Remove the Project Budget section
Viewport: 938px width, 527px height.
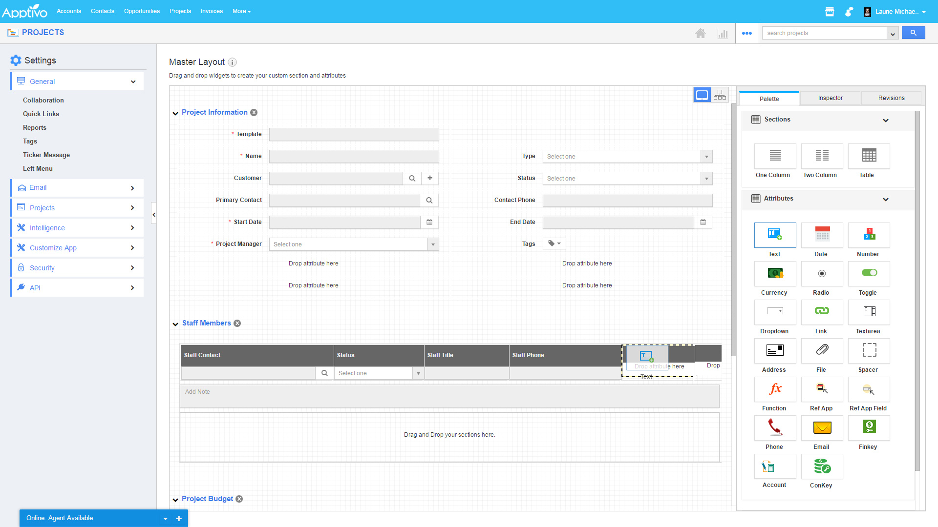[239, 499]
